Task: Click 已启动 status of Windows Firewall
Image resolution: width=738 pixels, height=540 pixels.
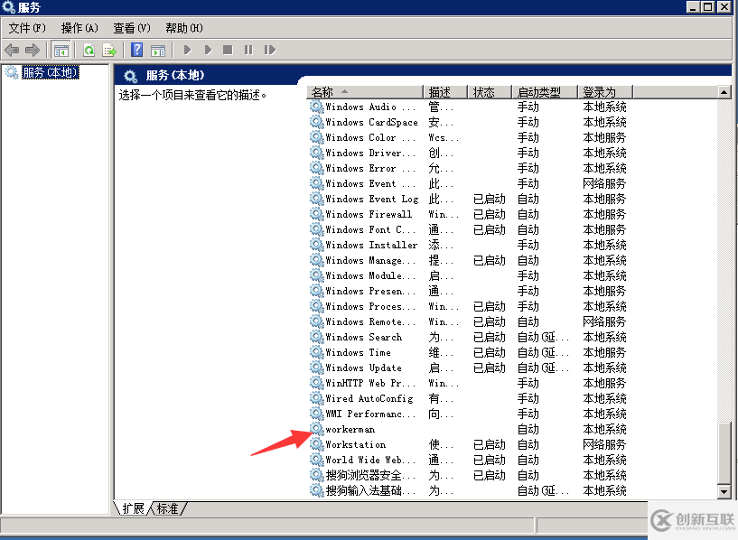Action: point(490,215)
